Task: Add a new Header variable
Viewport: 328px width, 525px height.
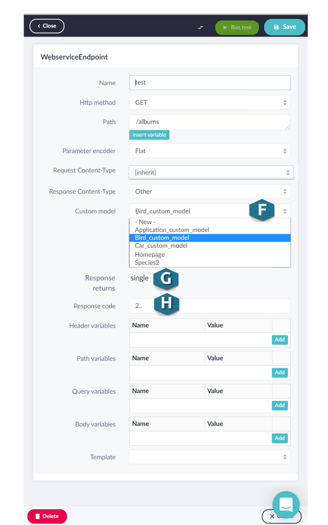Action: (280, 340)
